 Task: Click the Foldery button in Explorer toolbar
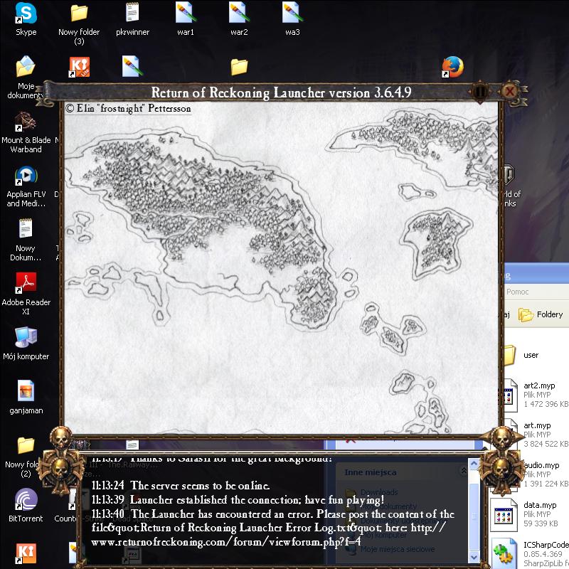pyautogui.click(x=541, y=314)
